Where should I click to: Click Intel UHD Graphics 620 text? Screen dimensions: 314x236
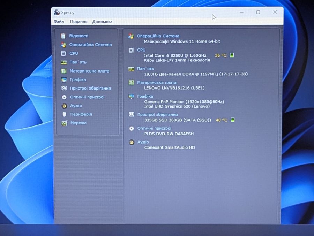pyautogui.click(x=177, y=106)
